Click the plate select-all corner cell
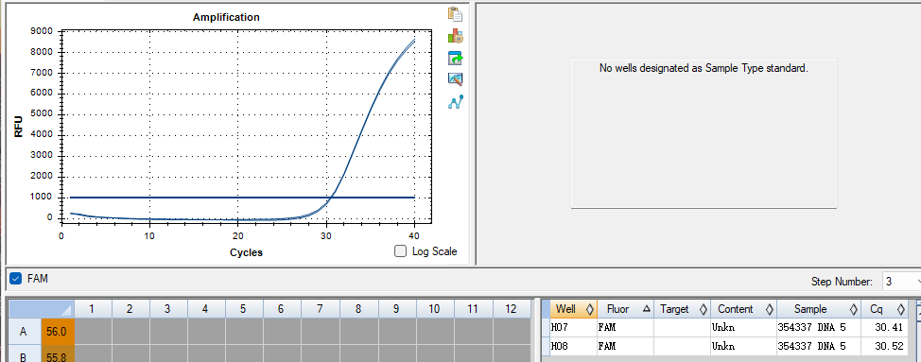Screen dimensions: 921x362 [x=41, y=309]
